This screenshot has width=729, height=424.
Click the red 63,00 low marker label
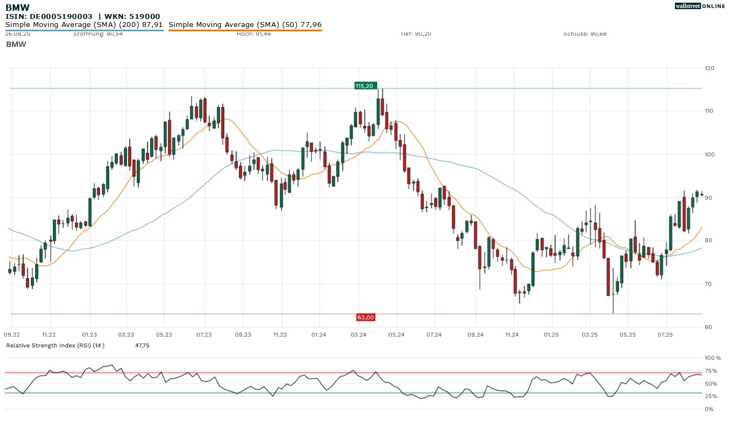(x=366, y=317)
